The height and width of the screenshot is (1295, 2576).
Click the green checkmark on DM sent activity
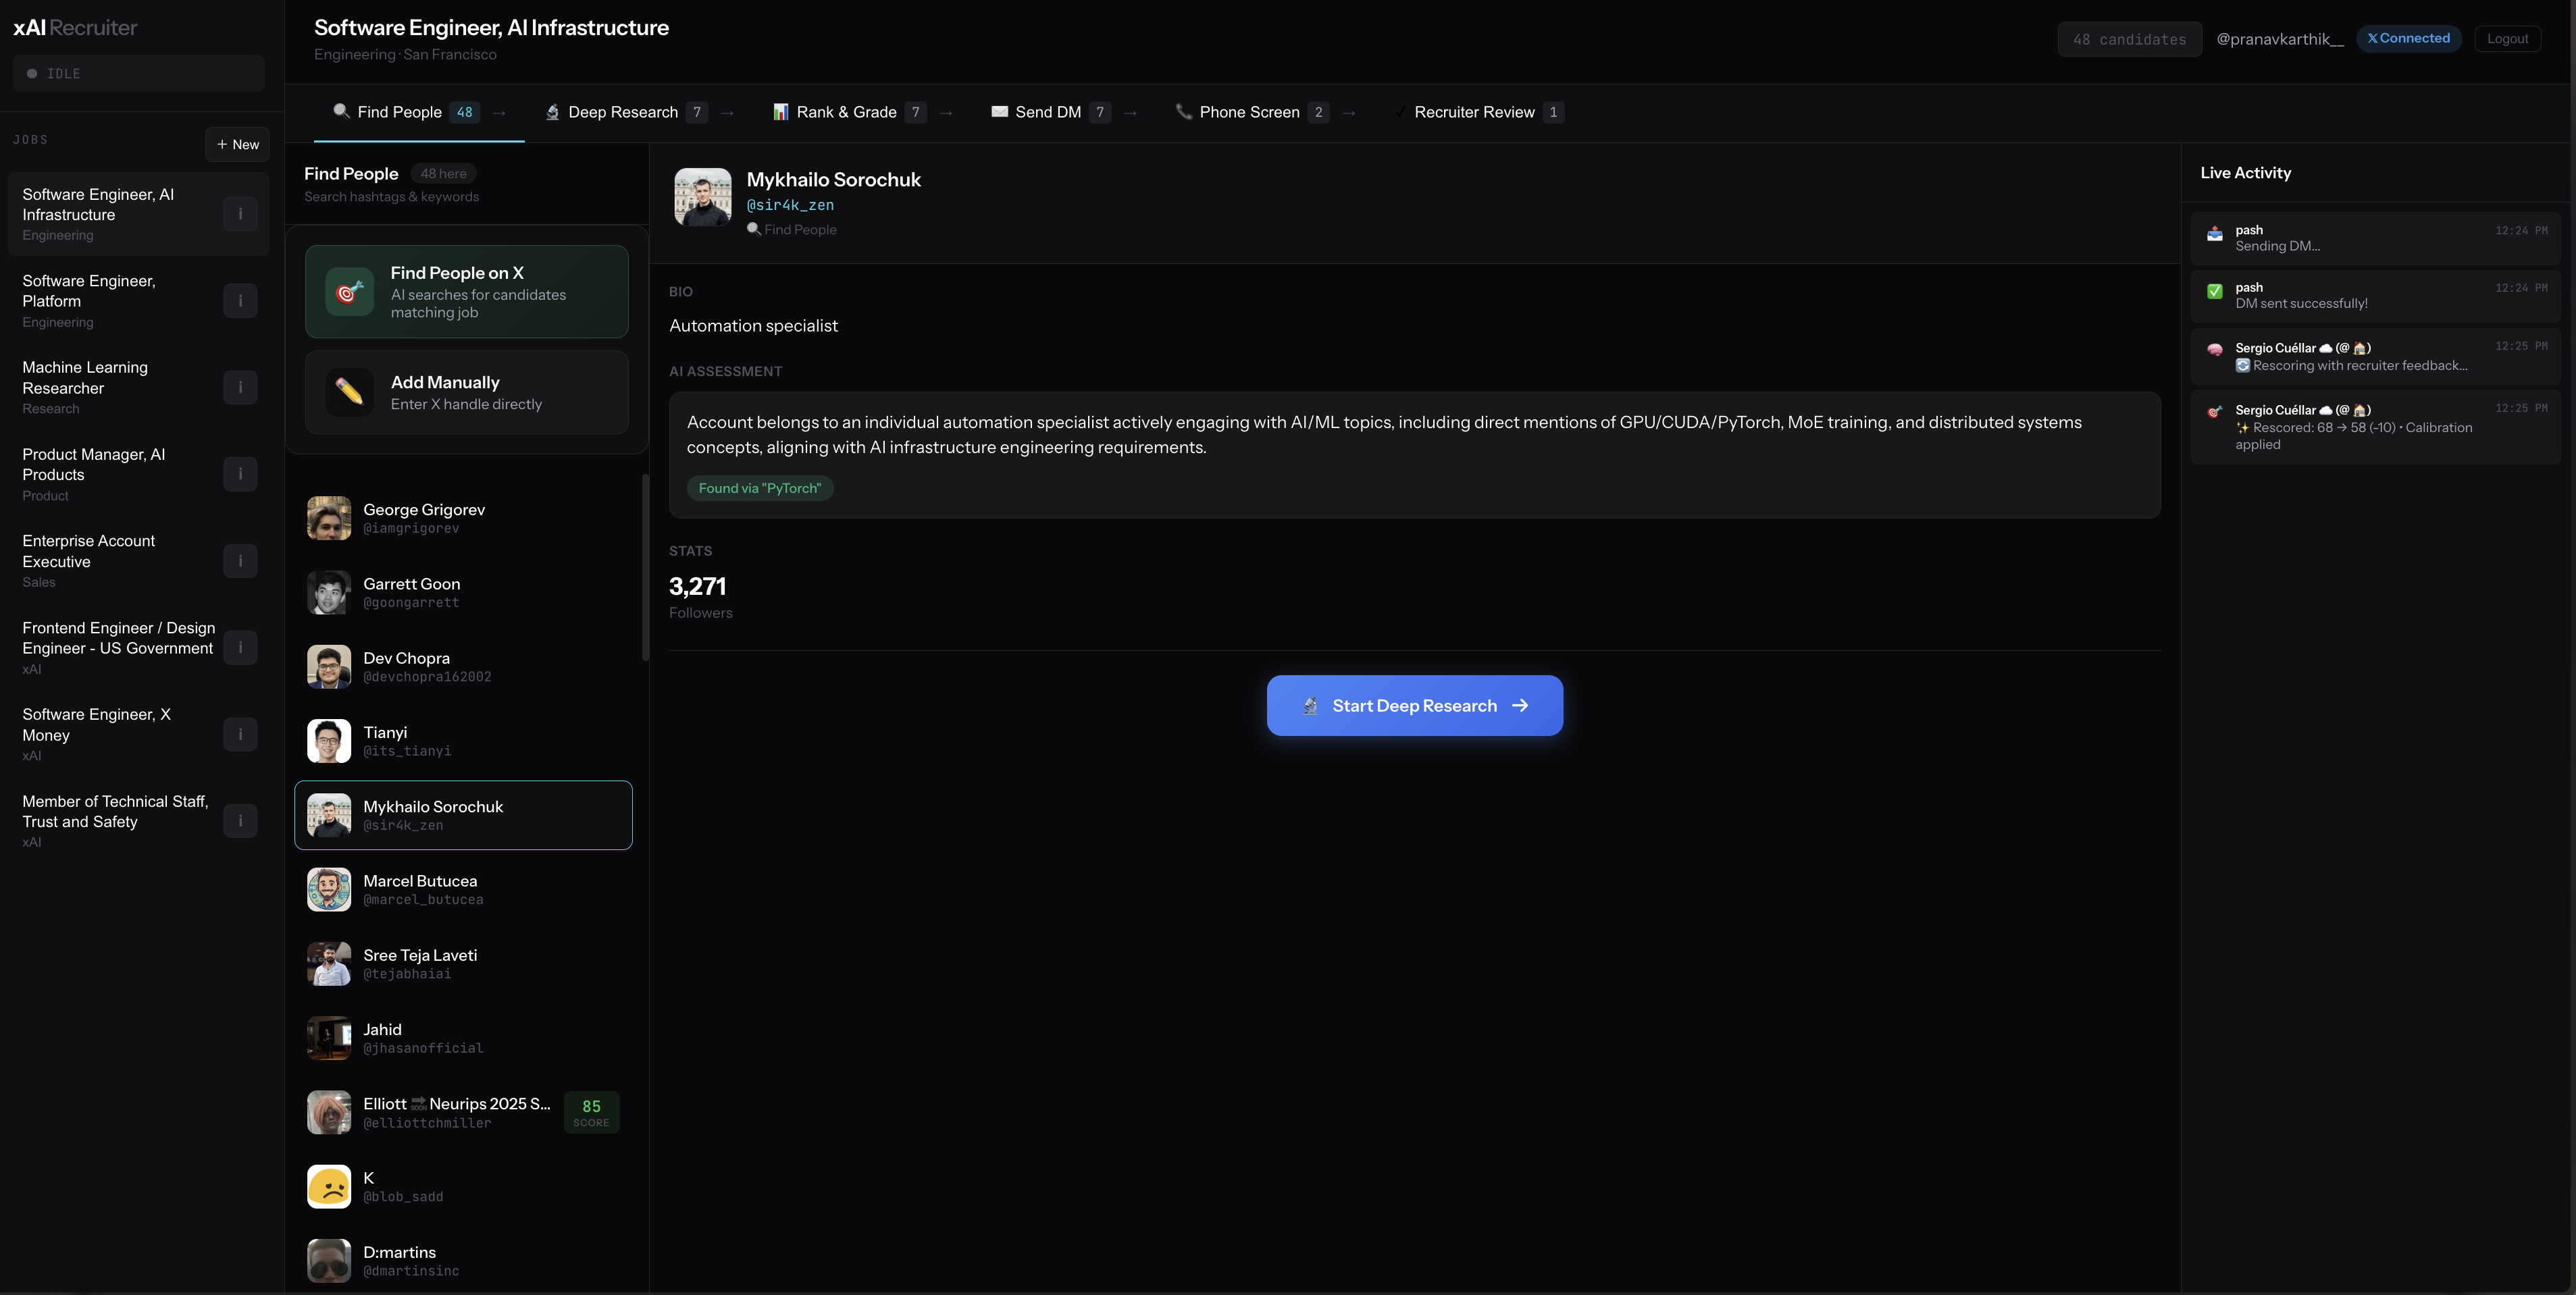pyautogui.click(x=2215, y=291)
